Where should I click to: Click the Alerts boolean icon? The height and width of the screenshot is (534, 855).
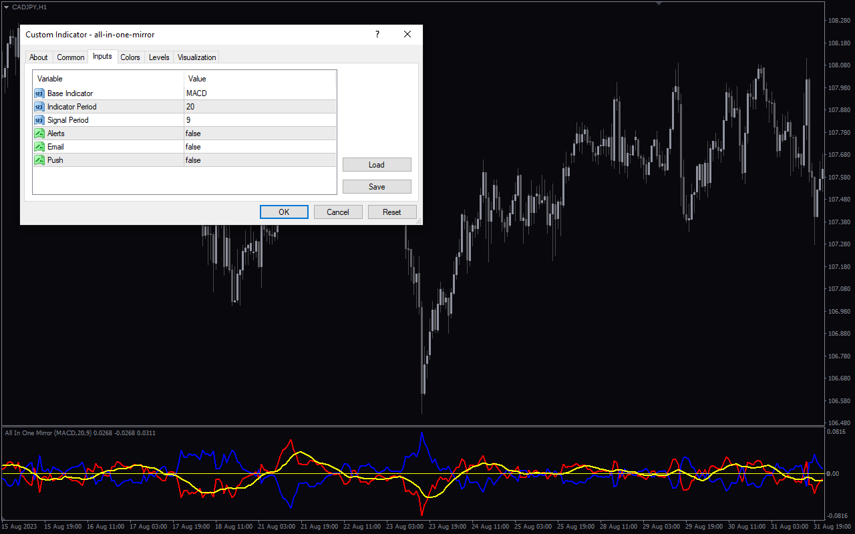39,133
